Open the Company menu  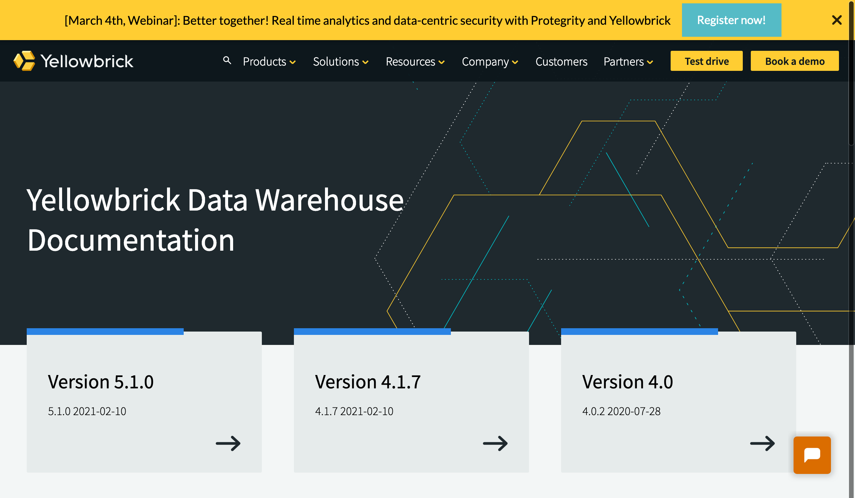(x=485, y=62)
